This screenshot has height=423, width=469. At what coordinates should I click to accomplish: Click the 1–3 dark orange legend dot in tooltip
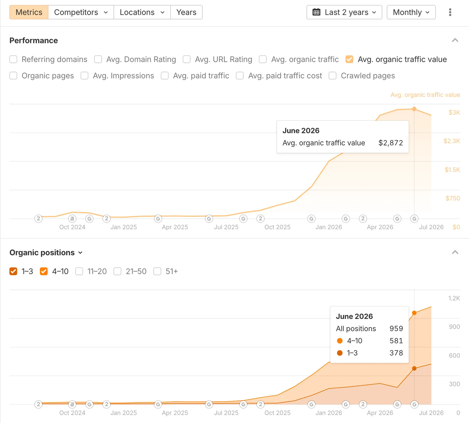click(340, 353)
